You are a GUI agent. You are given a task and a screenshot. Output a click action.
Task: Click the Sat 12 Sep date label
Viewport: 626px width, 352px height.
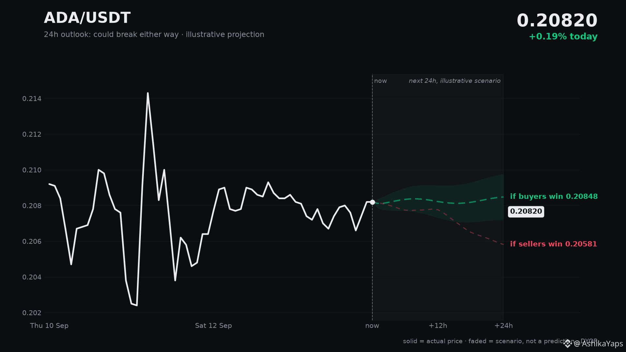[x=213, y=326]
